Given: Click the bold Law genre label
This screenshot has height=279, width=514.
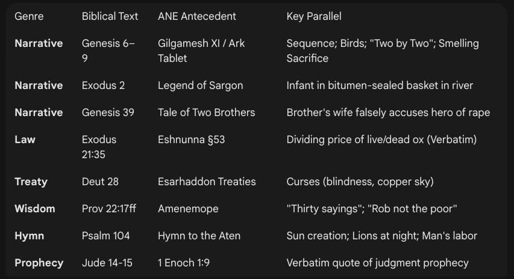Looking at the screenshot, I should point(25,139).
